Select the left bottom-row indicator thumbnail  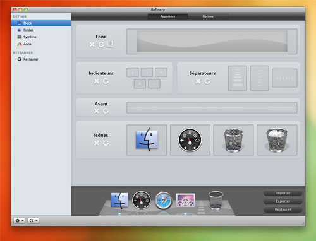click(x=140, y=84)
